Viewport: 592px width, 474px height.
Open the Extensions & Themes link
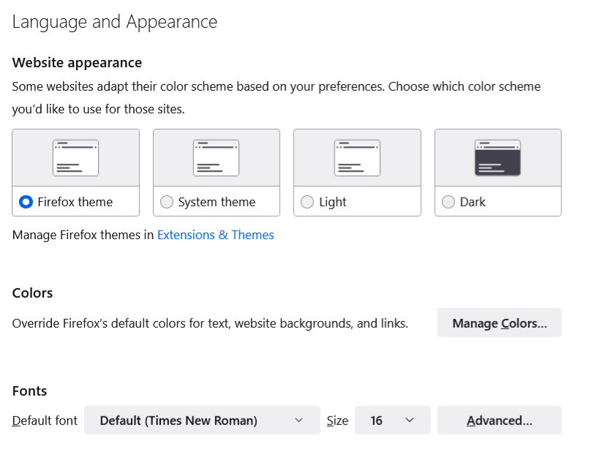coord(215,235)
